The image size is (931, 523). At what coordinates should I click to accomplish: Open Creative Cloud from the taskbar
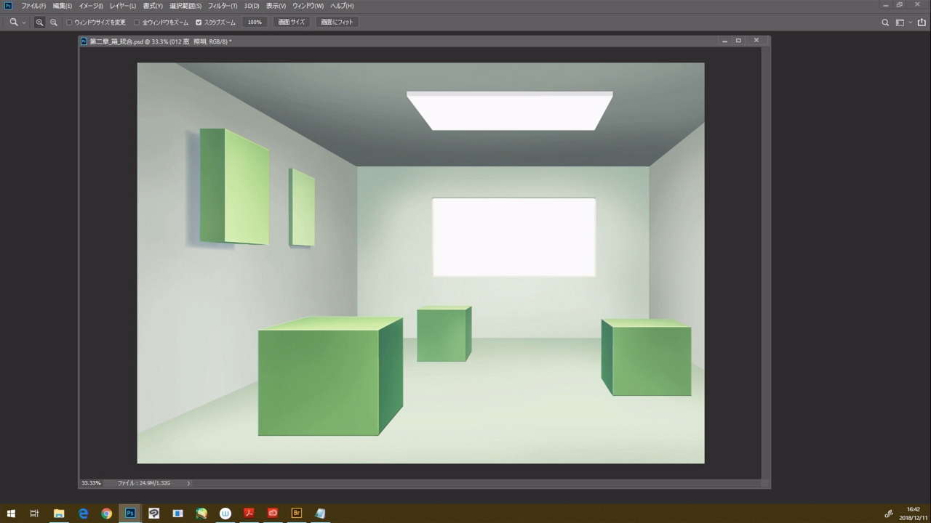[x=273, y=514]
